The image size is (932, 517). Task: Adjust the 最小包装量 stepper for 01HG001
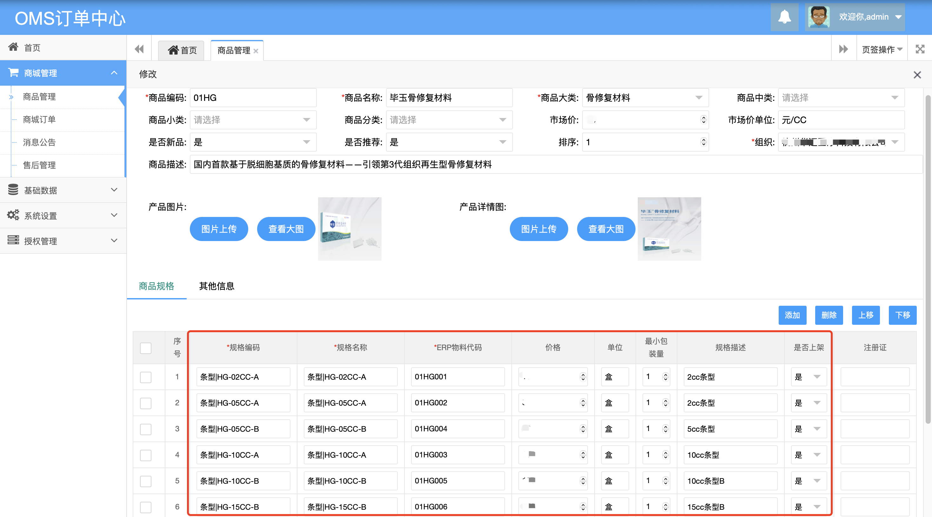(665, 377)
